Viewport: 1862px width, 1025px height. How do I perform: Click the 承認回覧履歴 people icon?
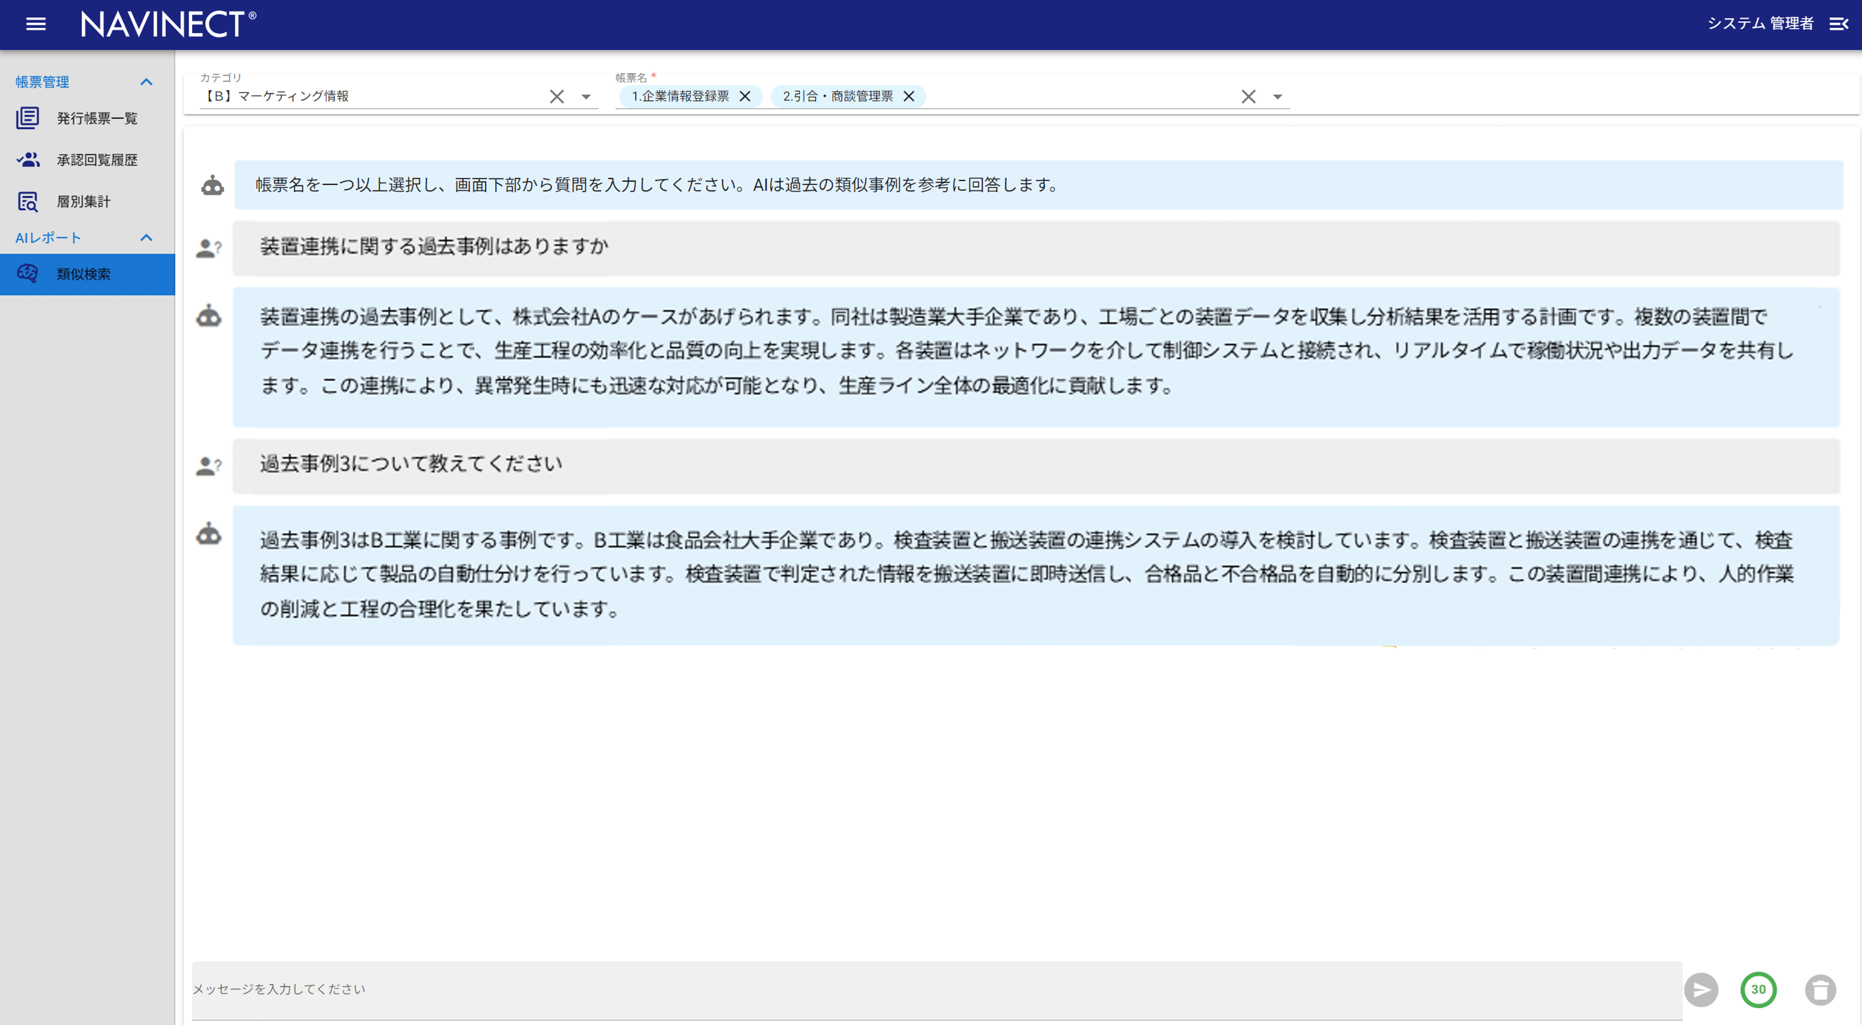pyautogui.click(x=28, y=160)
